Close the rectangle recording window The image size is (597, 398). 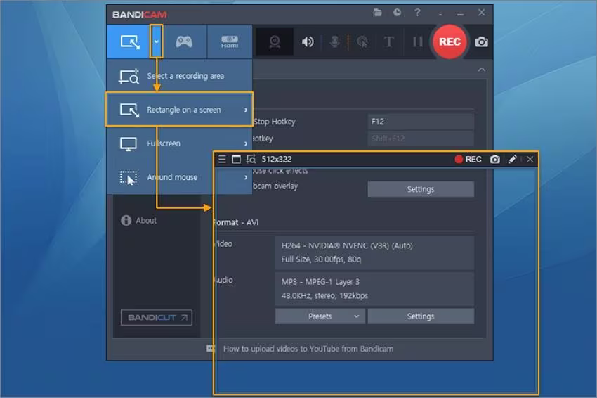pyautogui.click(x=530, y=160)
